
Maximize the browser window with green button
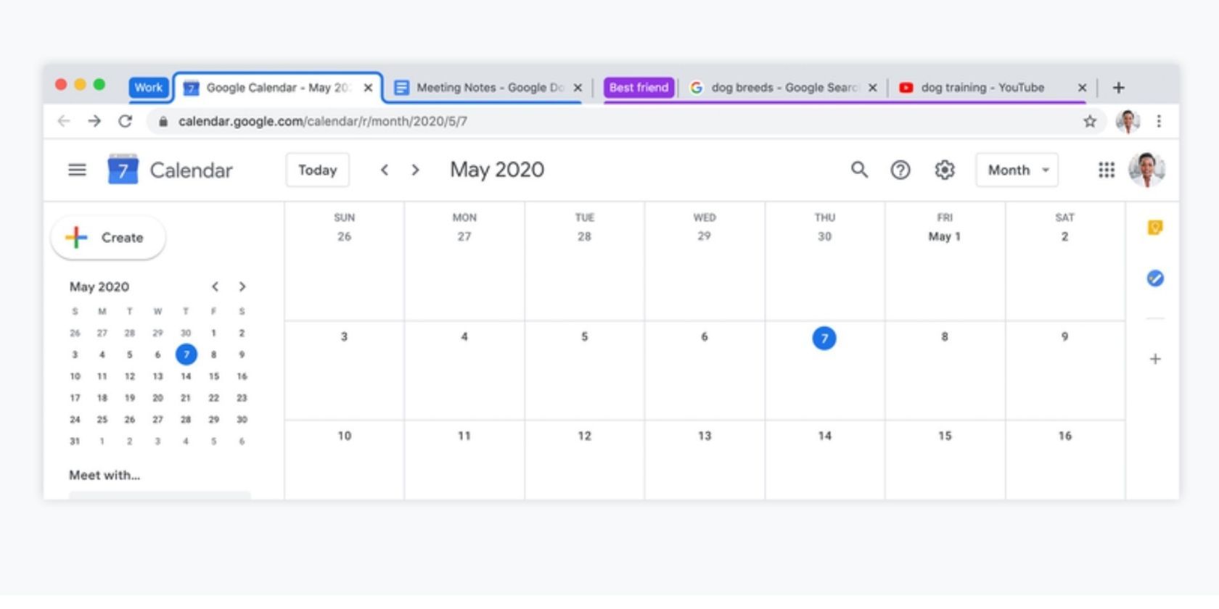coord(99,85)
